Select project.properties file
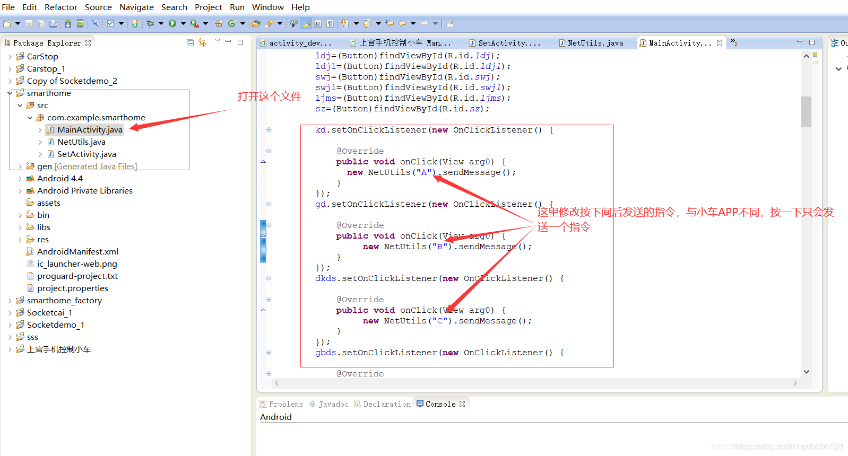This screenshot has height=456, width=848. 67,288
